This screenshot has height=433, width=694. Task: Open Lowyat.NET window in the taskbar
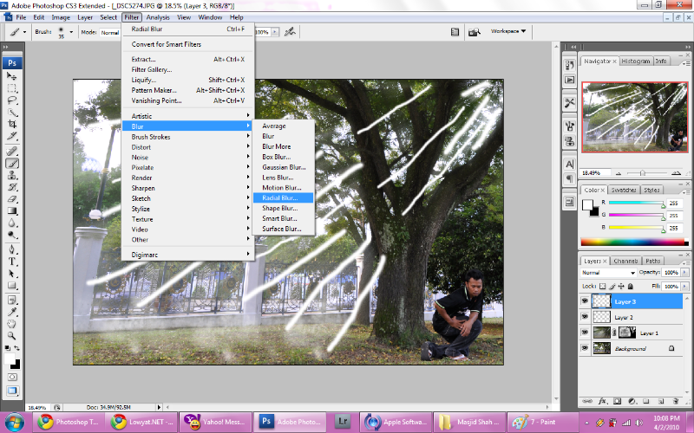141,422
